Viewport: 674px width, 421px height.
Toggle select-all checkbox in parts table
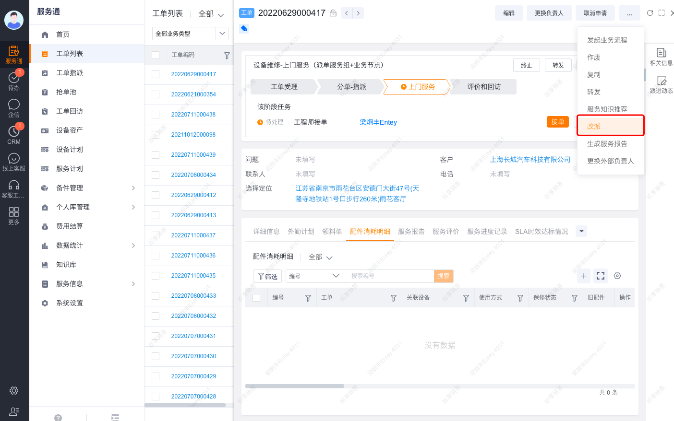click(x=256, y=298)
